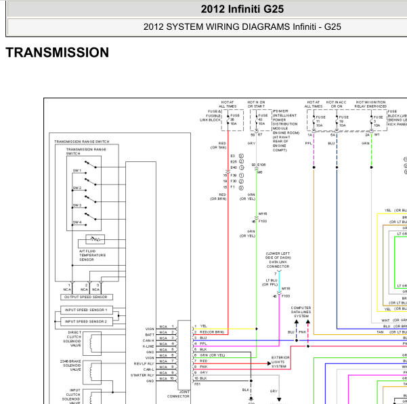This screenshot has height=404, width=407.
Task: Click the 'E106' connector label
Action: (x=262, y=165)
